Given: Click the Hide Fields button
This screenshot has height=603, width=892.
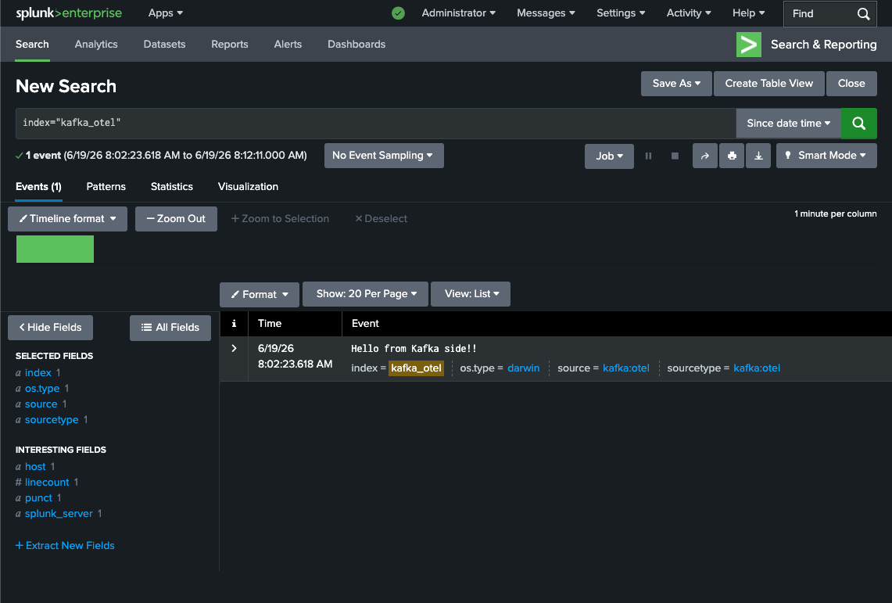Looking at the screenshot, I should [x=51, y=328].
